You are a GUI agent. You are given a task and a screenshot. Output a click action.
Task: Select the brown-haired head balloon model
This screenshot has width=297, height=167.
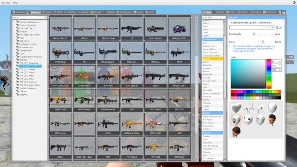(236, 132)
